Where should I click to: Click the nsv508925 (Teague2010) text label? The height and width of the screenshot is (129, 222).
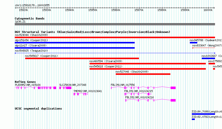[31, 51]
